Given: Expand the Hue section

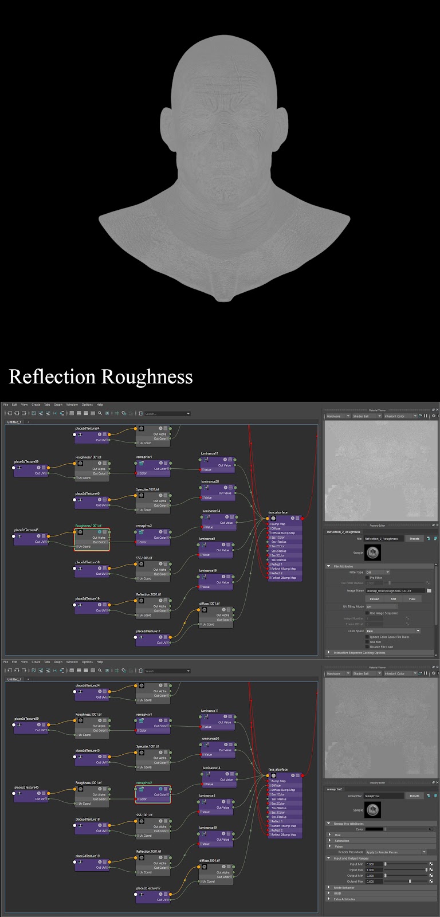Looking at the screenshot, I should point(329,835).
